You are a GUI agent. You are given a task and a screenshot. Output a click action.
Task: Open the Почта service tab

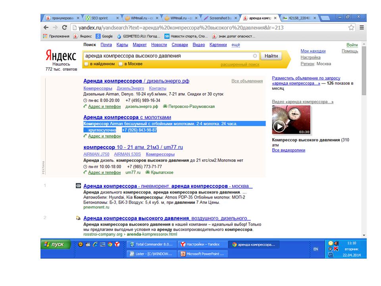point(106,45)
